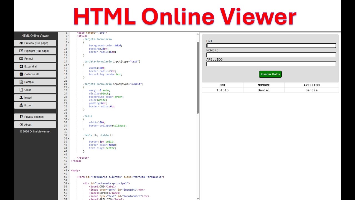Click the background-color:green code line
The image size is (355, 200).
(106, 97)
